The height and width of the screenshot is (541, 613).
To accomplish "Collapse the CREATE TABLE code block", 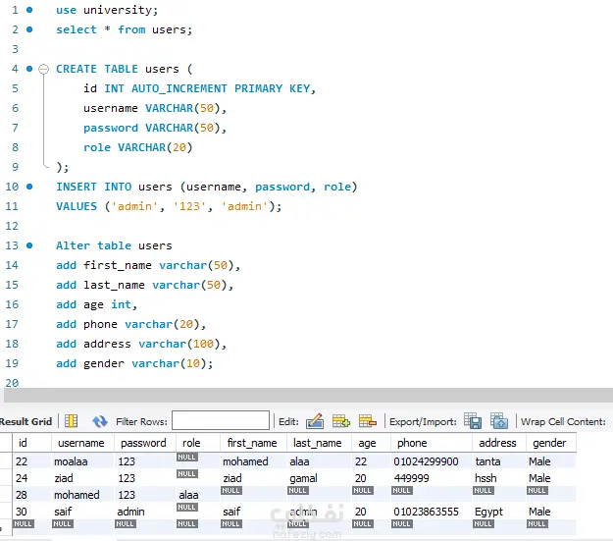I will [44, 70].
